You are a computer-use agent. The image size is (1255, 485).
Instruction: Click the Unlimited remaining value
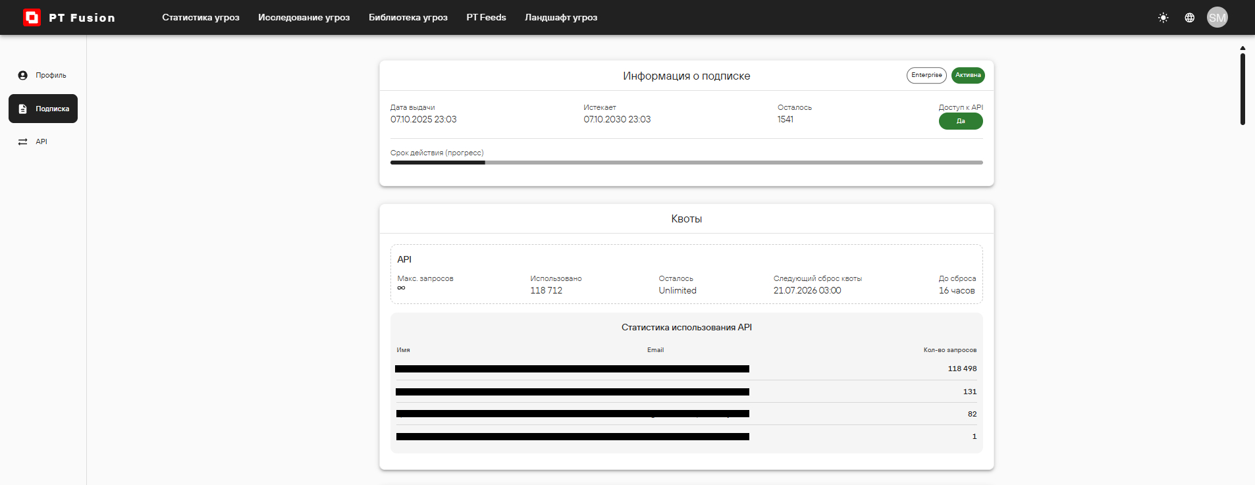pos(678,290)
